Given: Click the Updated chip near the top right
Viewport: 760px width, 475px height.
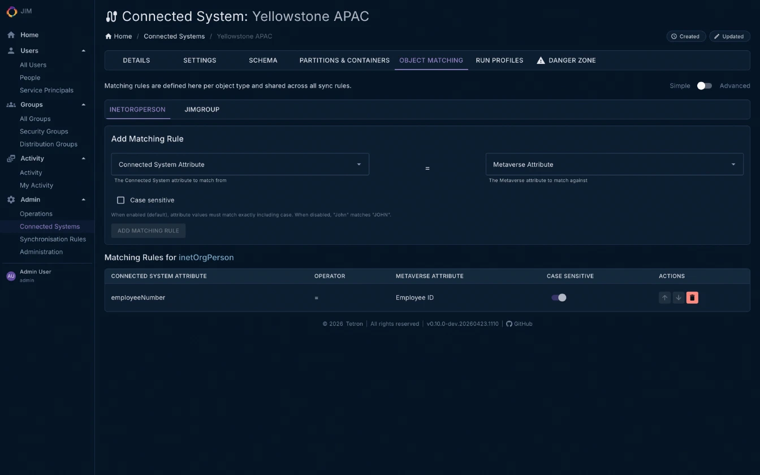Looking at the screenshot, I should [729, 36].
